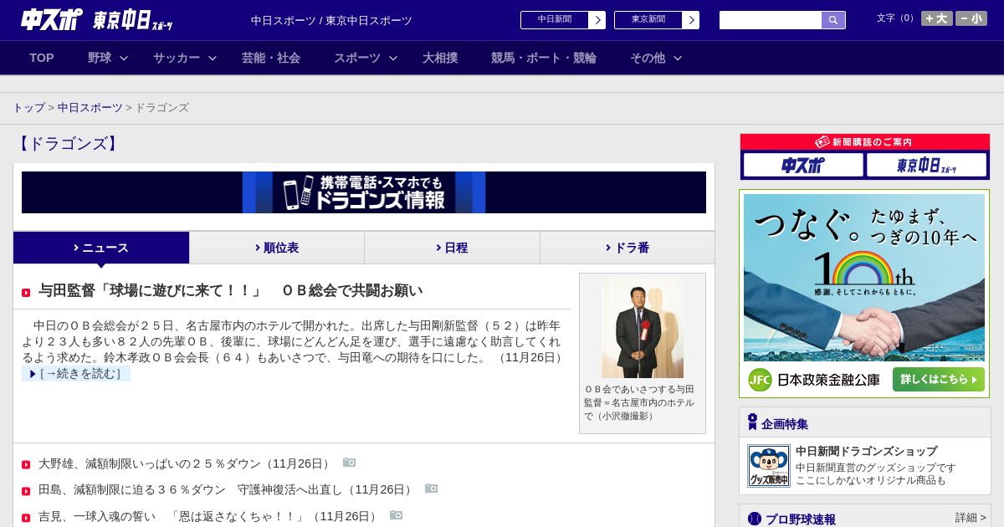Click the プロ野球速報 baseball icon
Viewport: 1004px width, 527px height.
click(x=755, y=519)
